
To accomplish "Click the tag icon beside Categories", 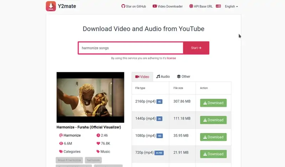I will coord(61,151).
